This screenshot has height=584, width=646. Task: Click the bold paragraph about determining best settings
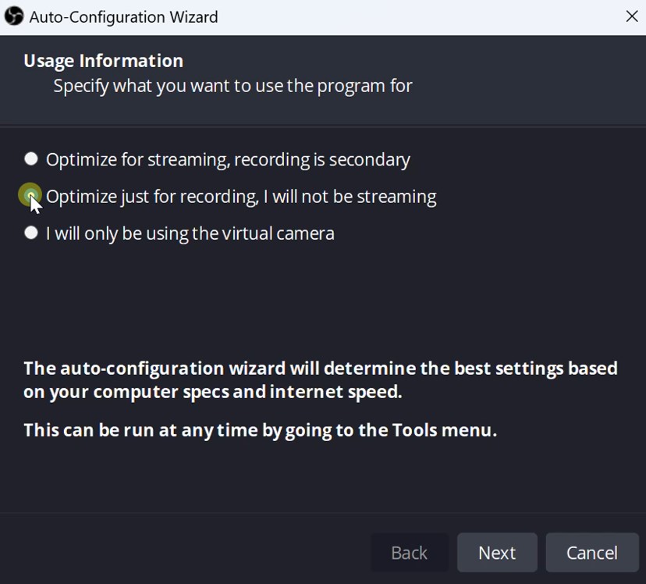click(x=320, y=379)
